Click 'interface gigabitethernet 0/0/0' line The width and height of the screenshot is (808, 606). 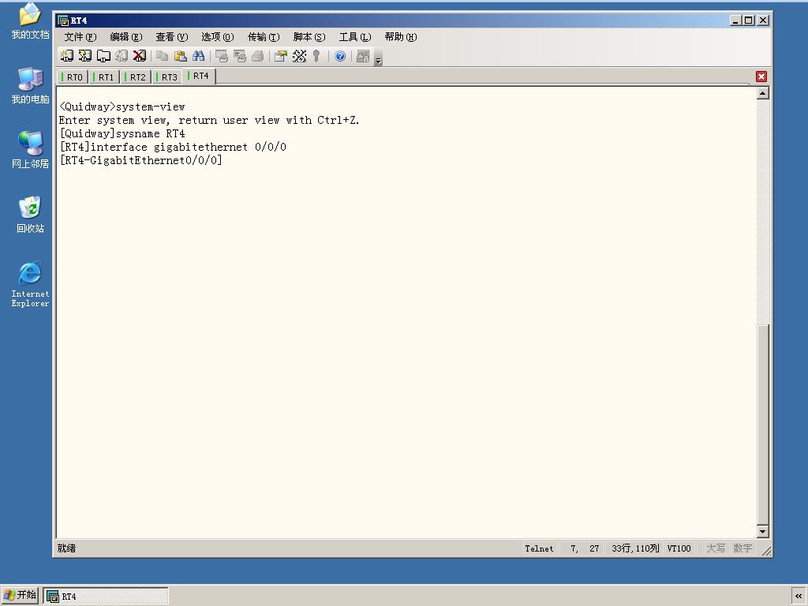click(x=173, y=147)
